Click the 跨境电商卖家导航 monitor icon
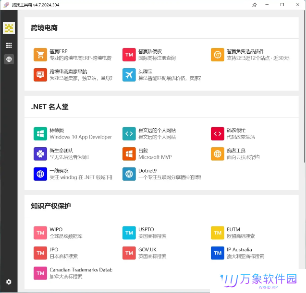Screen dimensions: 306x293 pyautogui.click(x=40, y=75)
